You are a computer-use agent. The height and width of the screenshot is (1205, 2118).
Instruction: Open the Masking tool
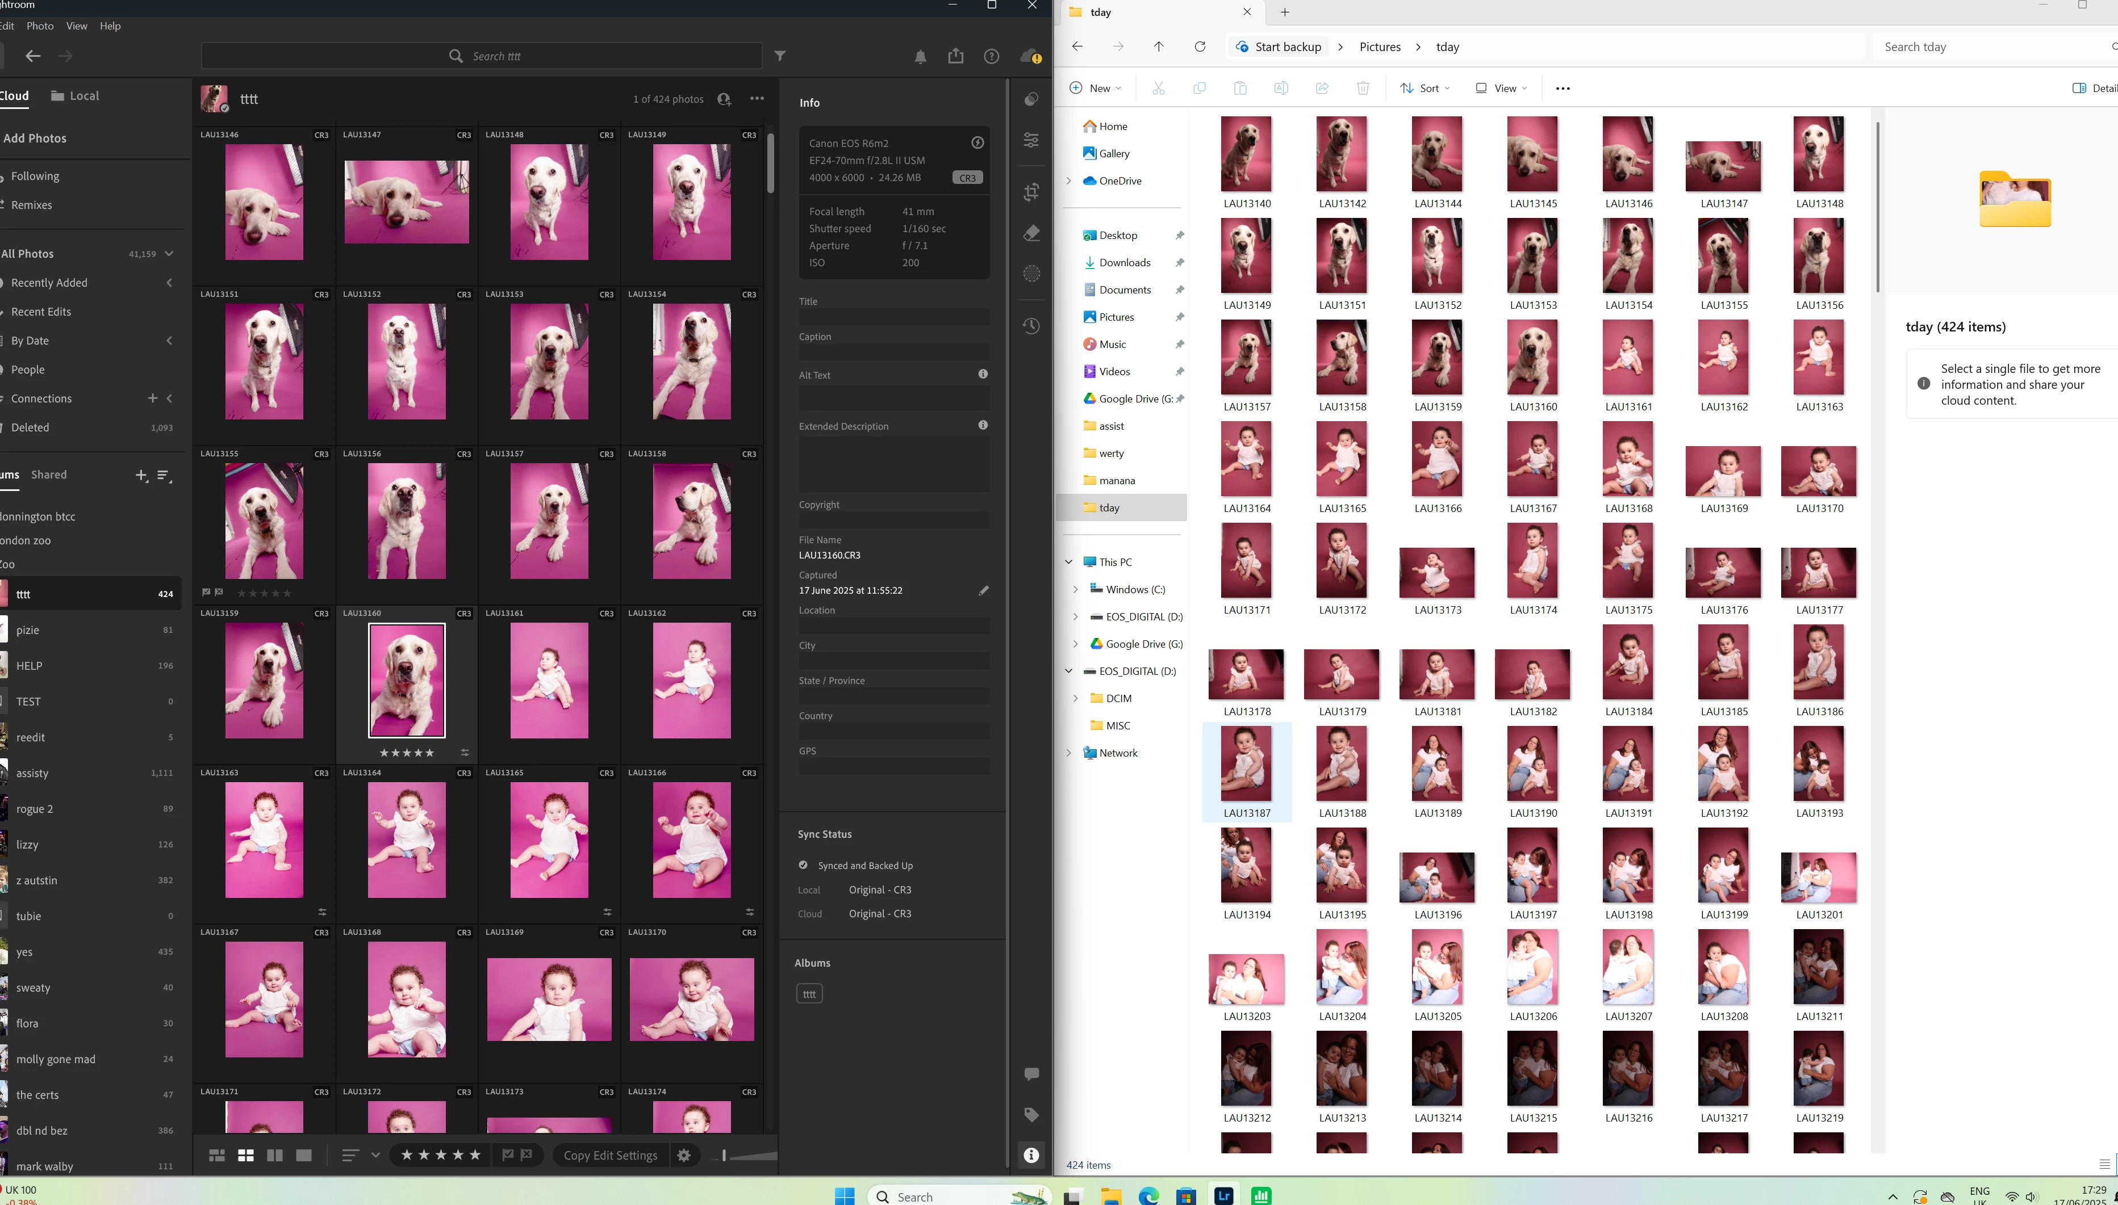[x=1031, y=274]
